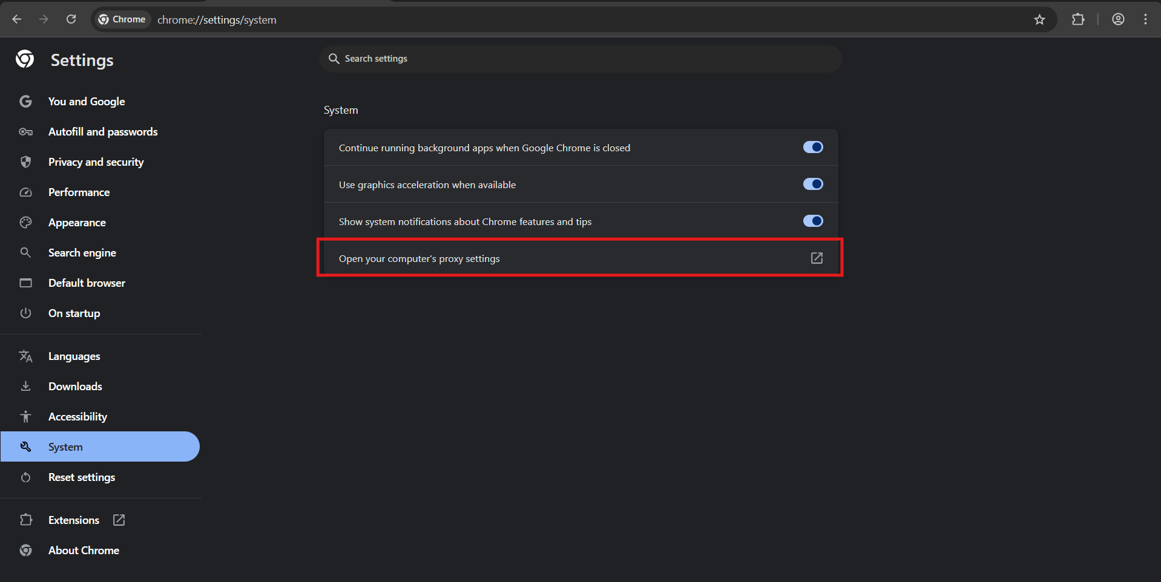
Task: Click the Settings title heading
Action: (82, 60)
